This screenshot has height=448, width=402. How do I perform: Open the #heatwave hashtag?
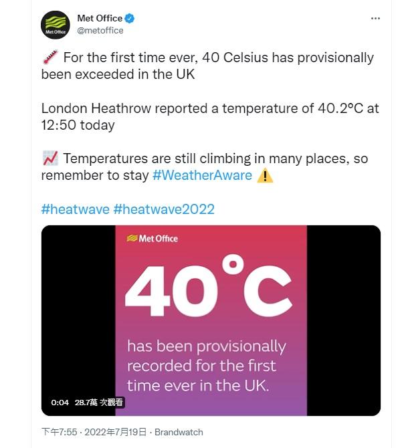[75, 209]
